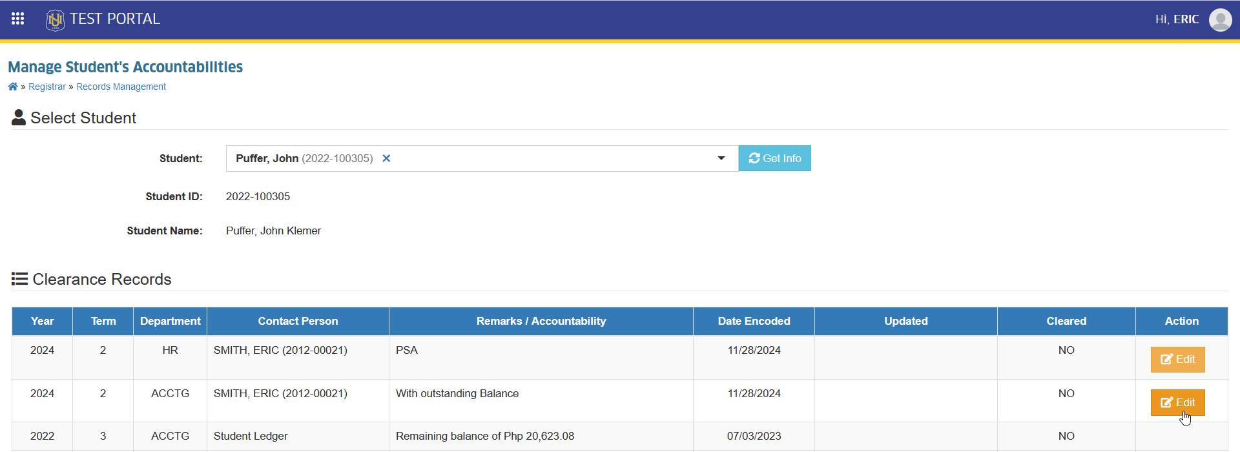
Task: Open the student selection combo box
Action: click(482, 158)
